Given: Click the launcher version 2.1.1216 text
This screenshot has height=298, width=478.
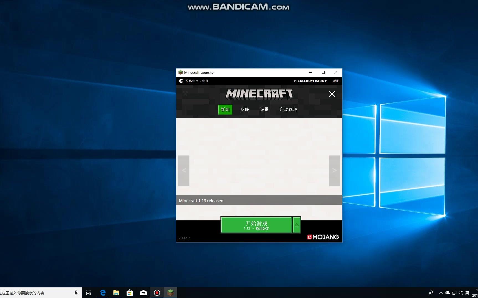Looking at the screenshot, I should pyautogui.click(x=184, y=238).
